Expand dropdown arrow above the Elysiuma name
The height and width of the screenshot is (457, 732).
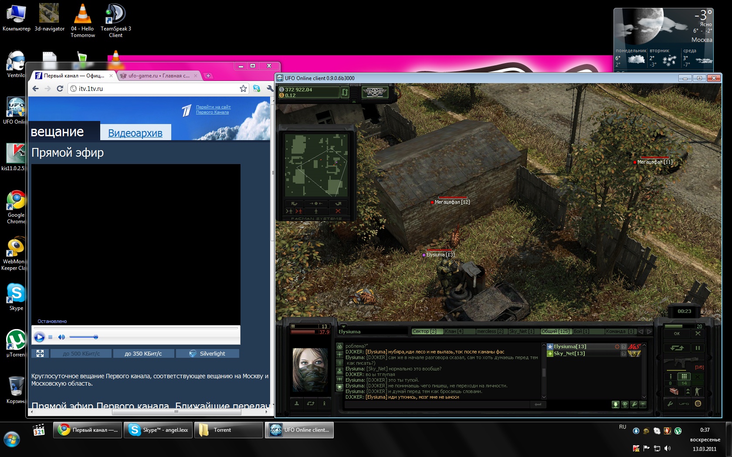click(x=343, y=326)
